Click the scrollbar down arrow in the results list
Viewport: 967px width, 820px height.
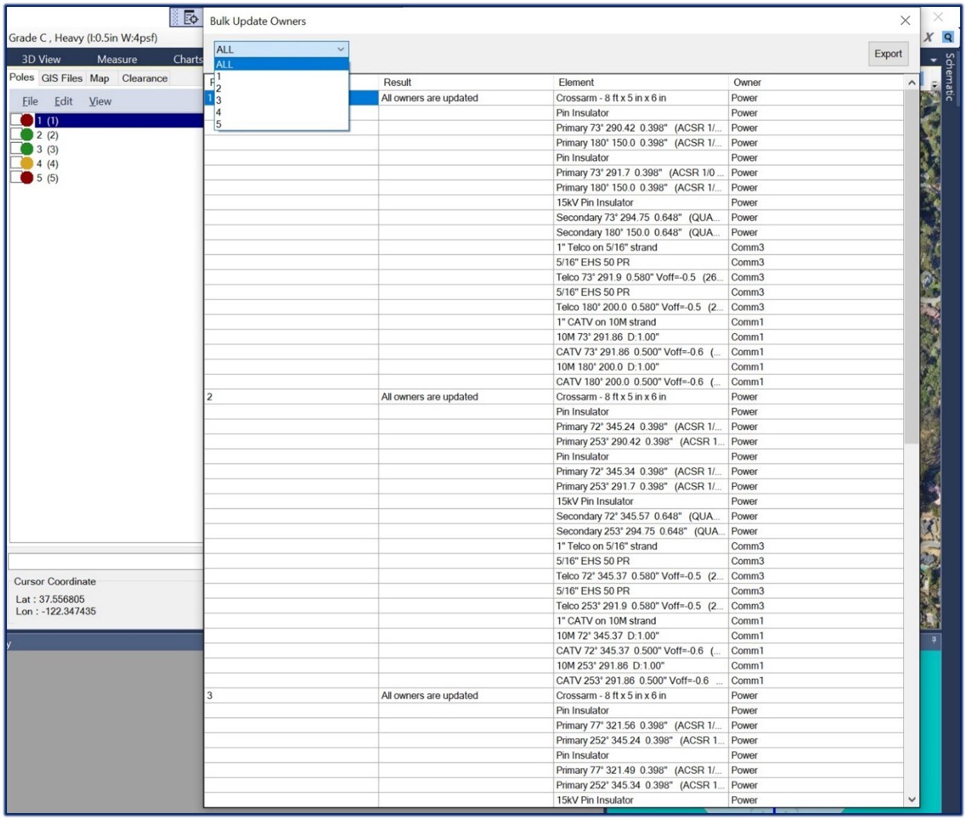tap(912, 799)
